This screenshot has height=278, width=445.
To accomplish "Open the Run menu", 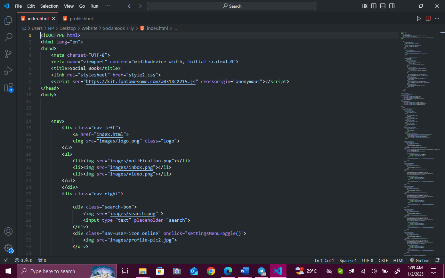I will (94, 6).
